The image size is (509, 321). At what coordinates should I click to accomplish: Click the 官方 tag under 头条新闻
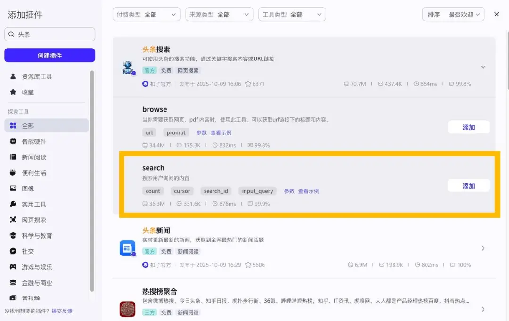[x=150, y=251]
